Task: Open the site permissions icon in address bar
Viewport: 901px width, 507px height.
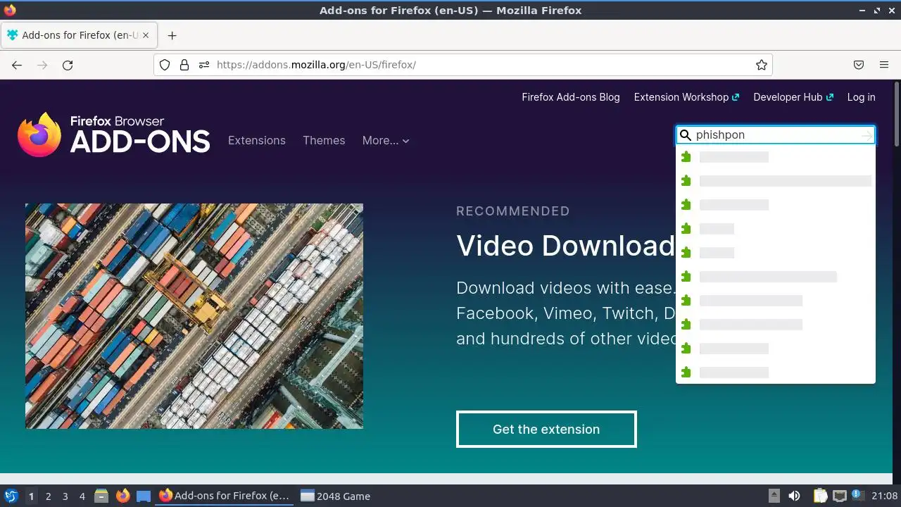Action: pyautogui.click(x=204, y=65)
